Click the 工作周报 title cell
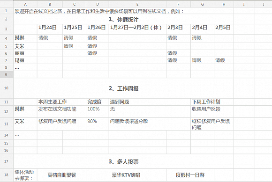Screen dimensions: 272x182 click(123, 88)
